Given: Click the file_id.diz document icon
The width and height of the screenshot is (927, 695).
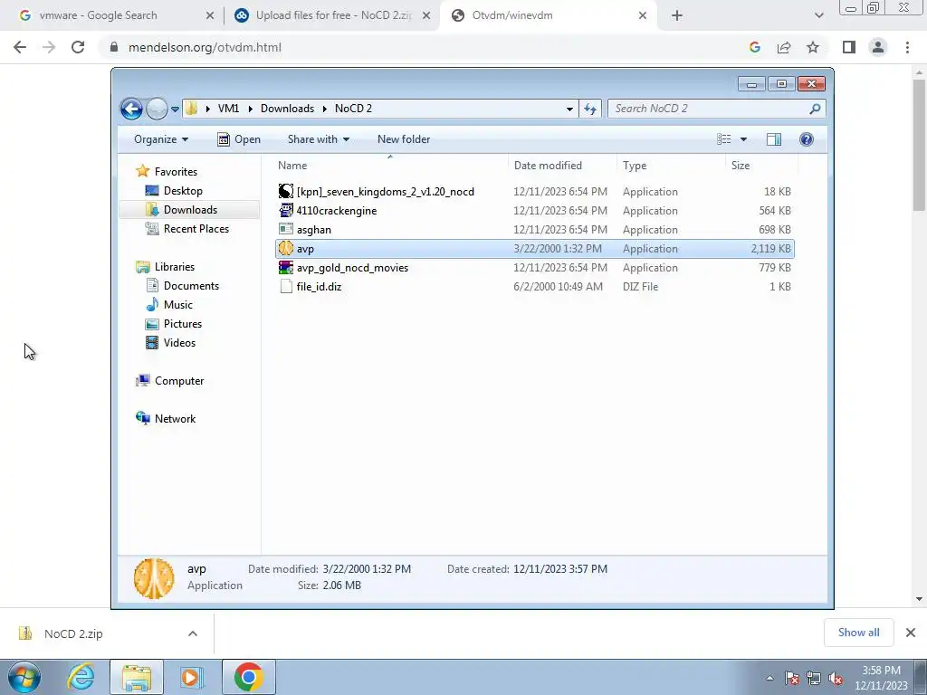Looking at the screenshot, I should (x=285, y=287).
